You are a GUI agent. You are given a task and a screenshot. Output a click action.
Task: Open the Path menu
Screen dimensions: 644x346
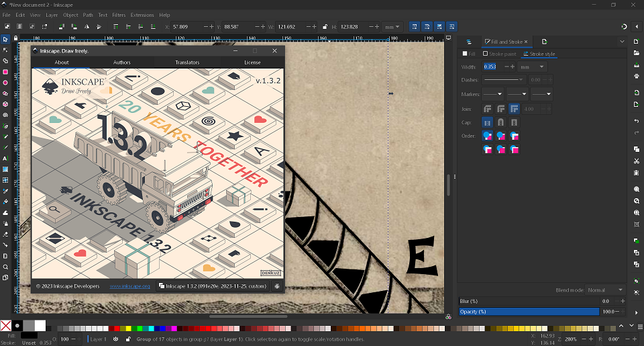click(88, 15)
